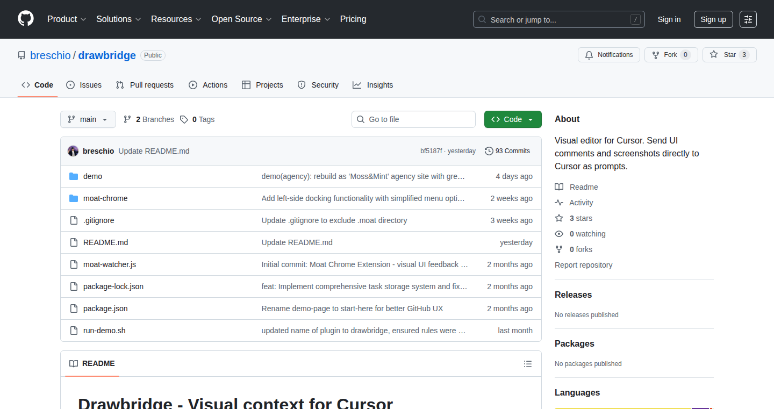
Task: Open the README outline list icon
Action: point(528,364)
